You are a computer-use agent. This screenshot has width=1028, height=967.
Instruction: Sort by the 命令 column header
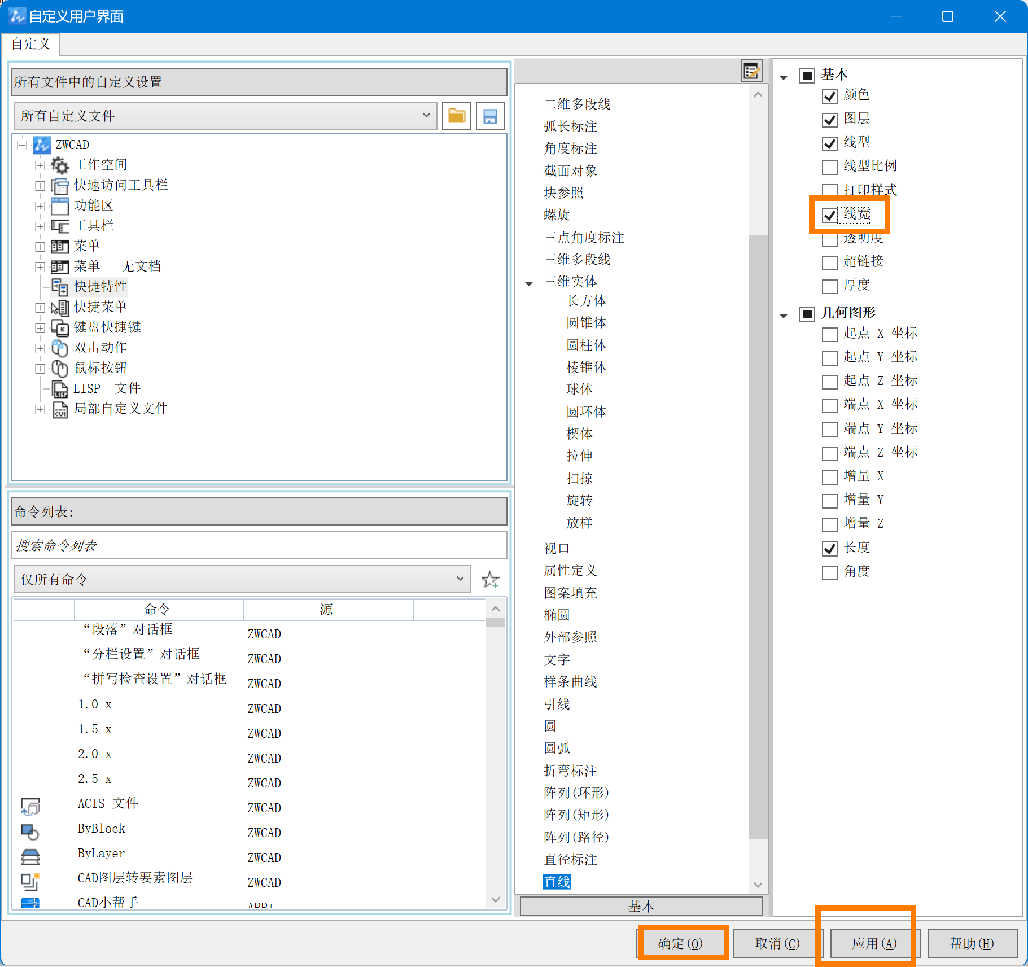pyautogui.click(x=159, y=610)
